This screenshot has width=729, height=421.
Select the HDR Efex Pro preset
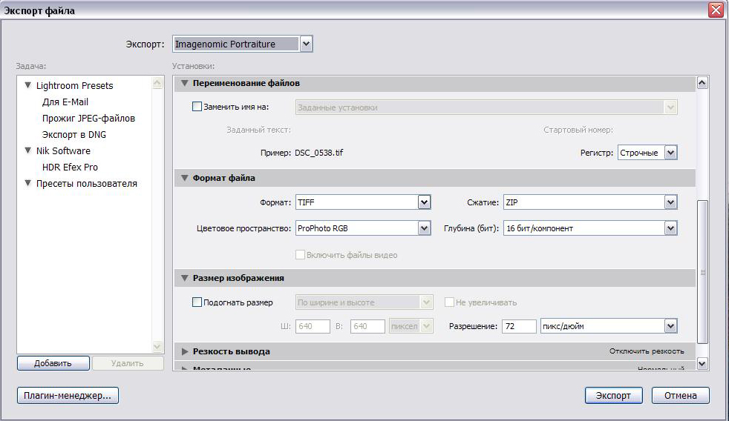pyautogui.click(x=70, y=168)
